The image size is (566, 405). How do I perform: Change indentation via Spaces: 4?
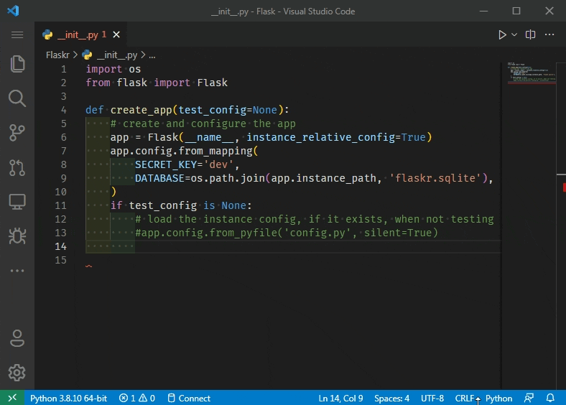pyautogui.click(x=391, y=398)
